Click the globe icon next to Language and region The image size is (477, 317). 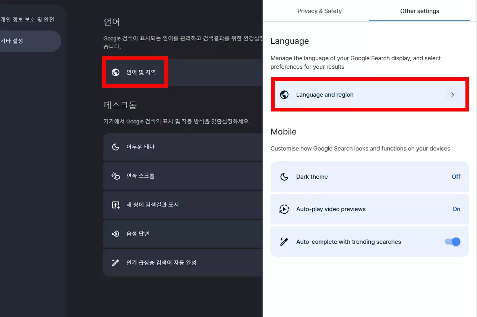click(x=284, y=94)
